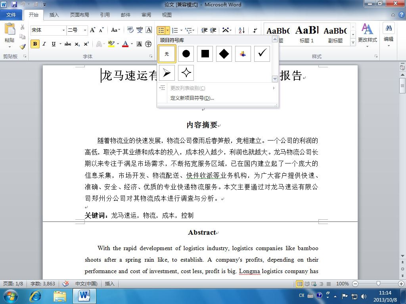Increase the paragraph indent
406x304 pixels.
tap(213, 30)
